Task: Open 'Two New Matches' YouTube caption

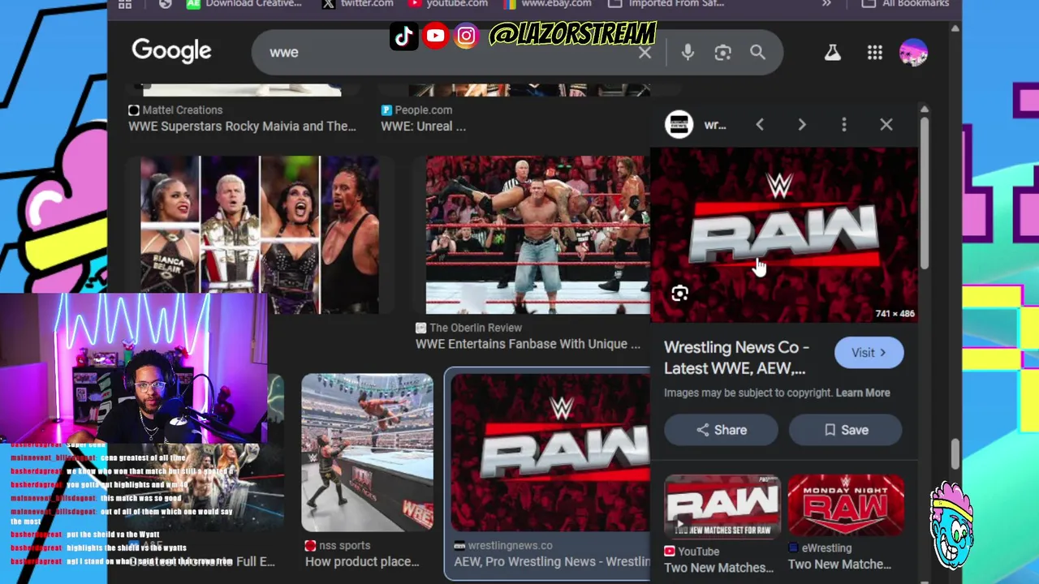Action: (719, 568)
